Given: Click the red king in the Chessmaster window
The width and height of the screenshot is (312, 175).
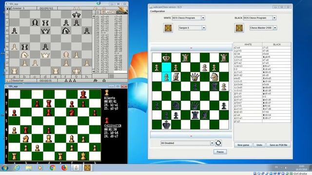Looking at the screenshot, I should tap(83, 94).
